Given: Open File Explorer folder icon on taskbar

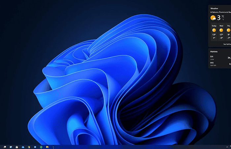Looking at the screenshot, I should click(x=47, y=147).
